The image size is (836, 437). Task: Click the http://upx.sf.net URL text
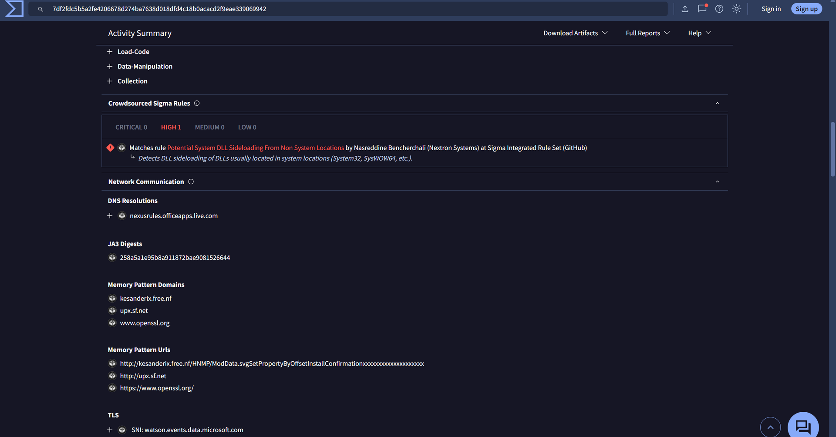tap(143, 376)
